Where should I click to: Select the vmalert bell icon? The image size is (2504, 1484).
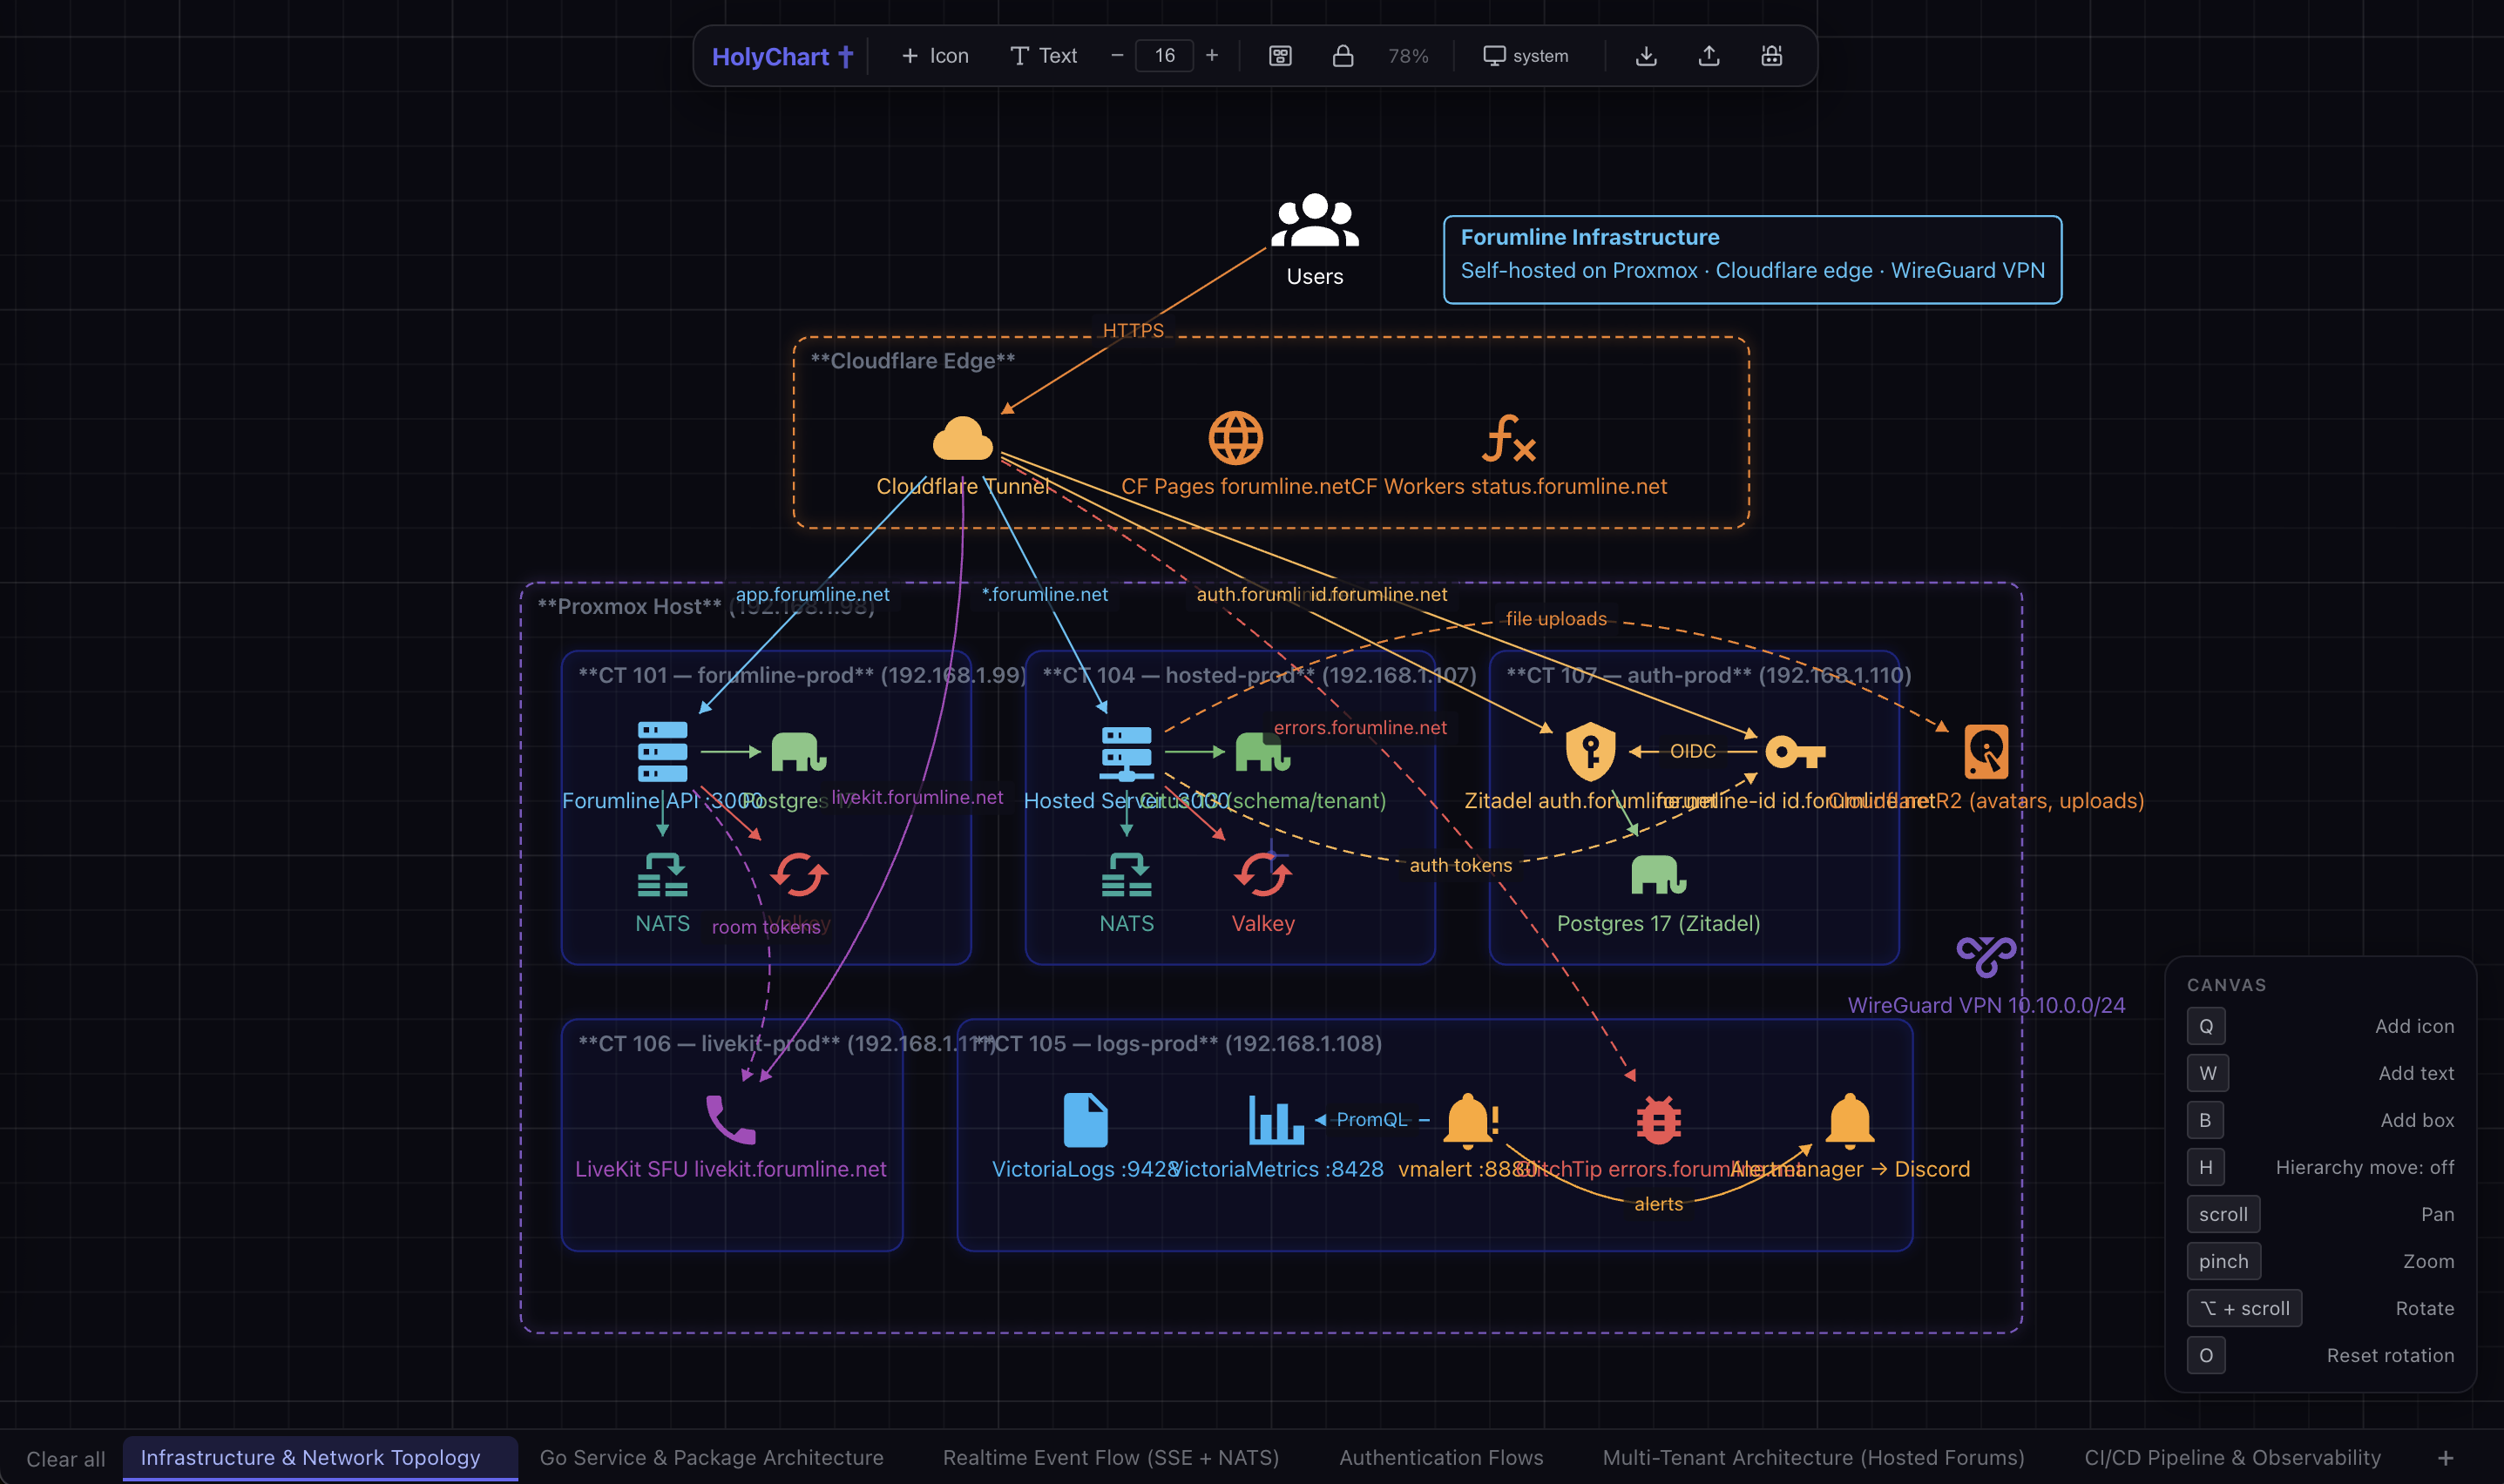coord(1472,1120)
